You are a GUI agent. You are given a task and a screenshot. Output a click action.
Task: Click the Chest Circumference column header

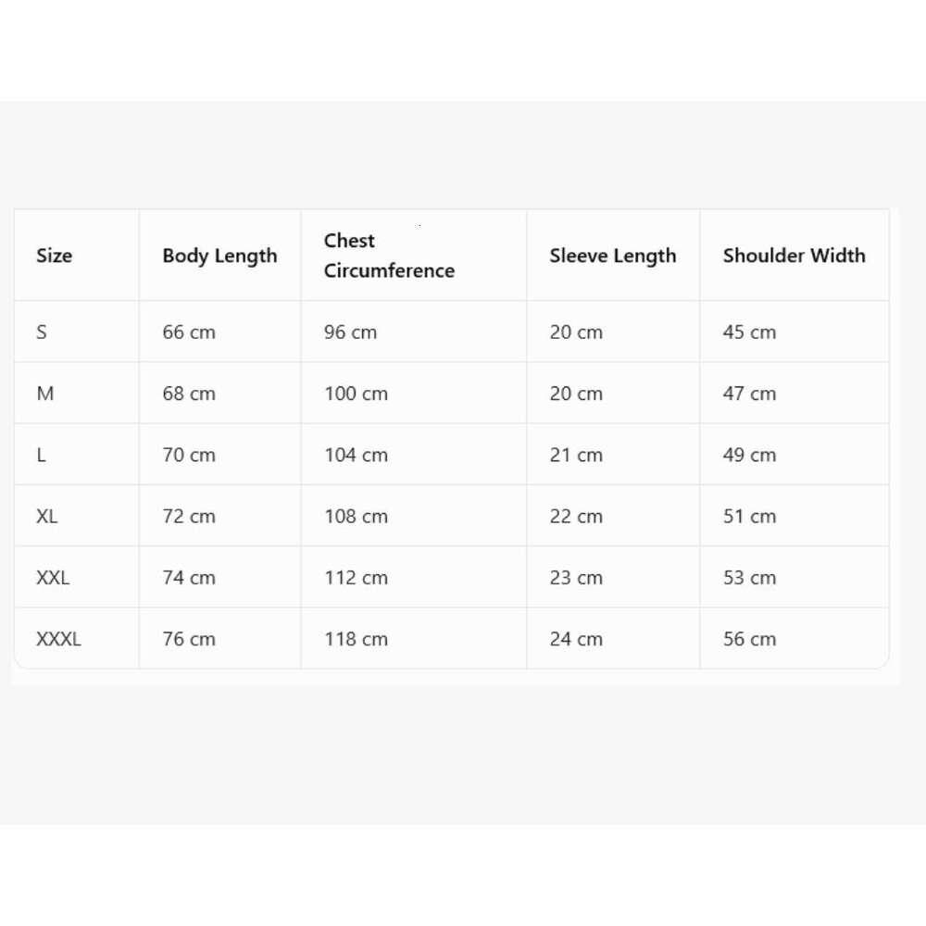coord(389,256)
